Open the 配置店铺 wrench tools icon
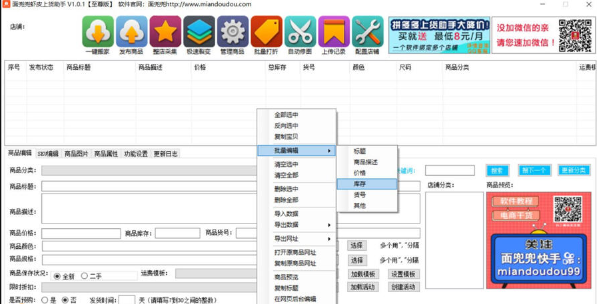 tap(367, 31)
